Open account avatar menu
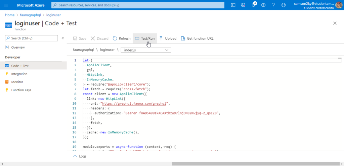The width and height of the screenshot is (344, 166). tap(339, 5)
